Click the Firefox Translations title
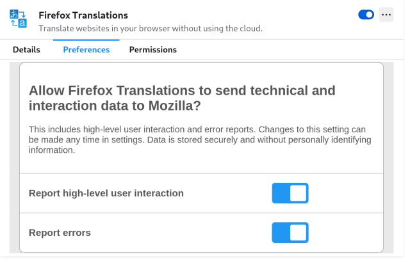The height and width of the screenshot is (273, 410). click(x=83, y=15)
